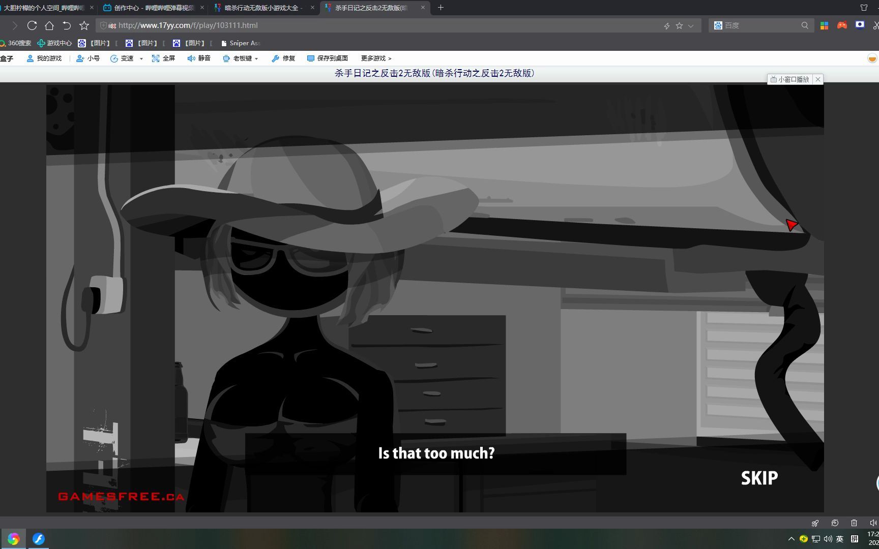
Task: Open the network tray icon
Action: [x=816, y=539]
